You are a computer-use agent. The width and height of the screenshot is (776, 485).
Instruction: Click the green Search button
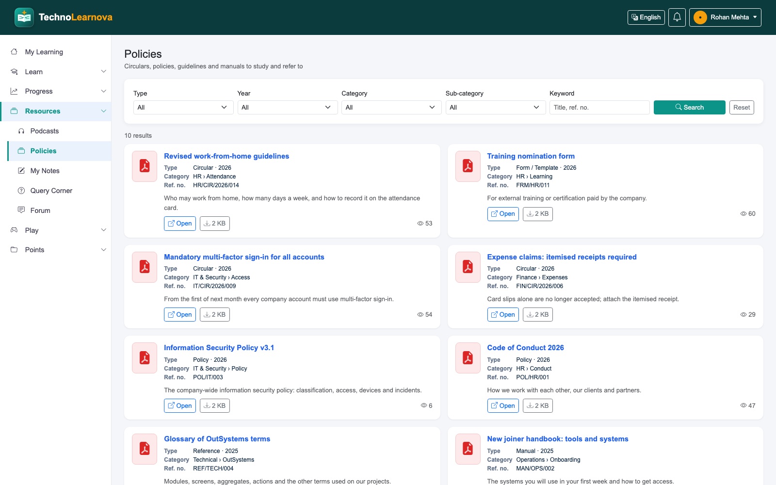click(x=690, y=107)
